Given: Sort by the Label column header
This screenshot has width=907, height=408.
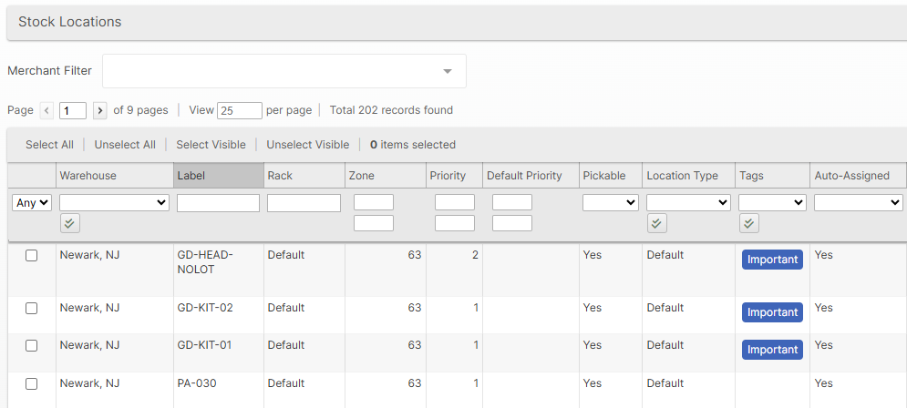Looking at the screenshot, I should (x=218, y=176).
